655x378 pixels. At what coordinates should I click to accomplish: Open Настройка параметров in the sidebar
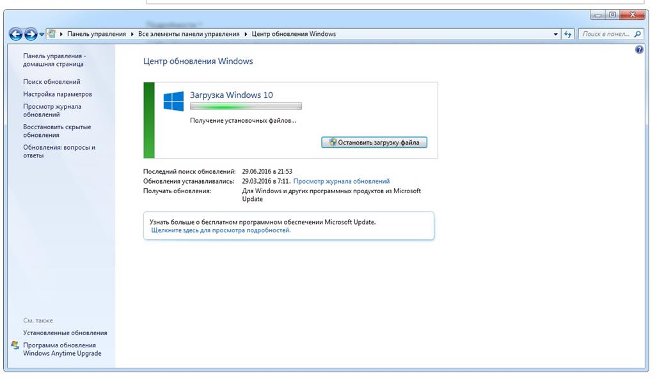click(x=58, y=95)
